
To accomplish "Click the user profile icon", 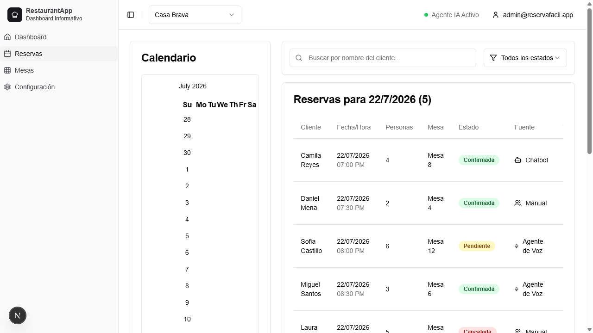I will tap(496, 15).
